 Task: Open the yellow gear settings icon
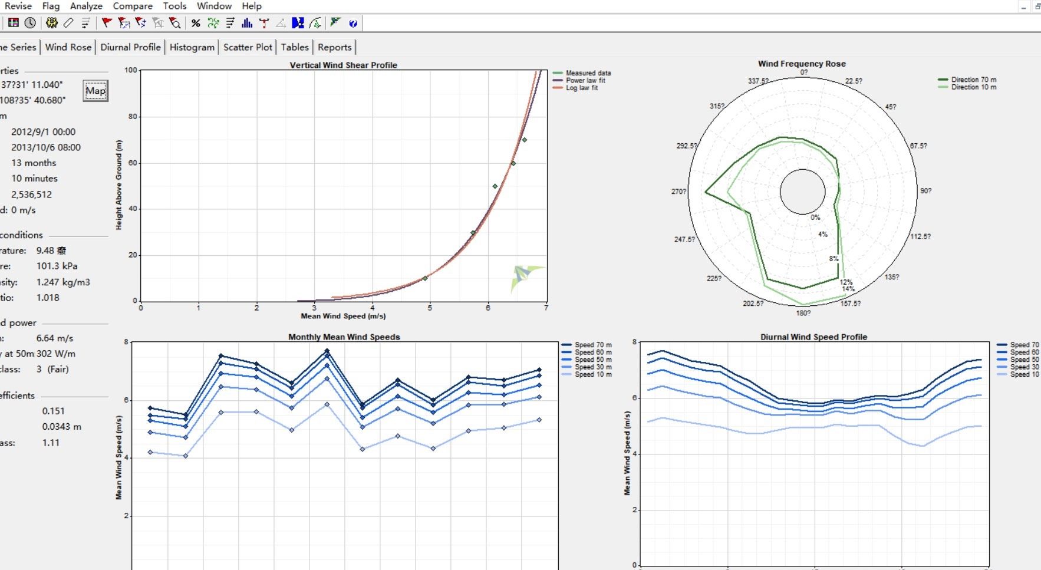[x=52, y=23]
